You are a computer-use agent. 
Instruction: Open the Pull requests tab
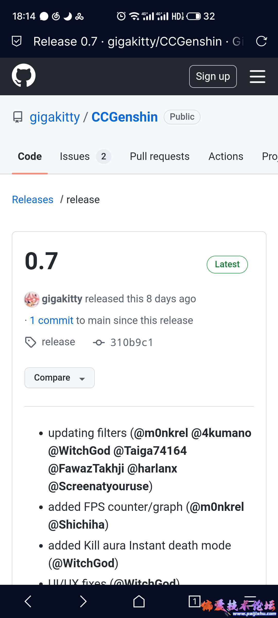(x=160, y=156)
